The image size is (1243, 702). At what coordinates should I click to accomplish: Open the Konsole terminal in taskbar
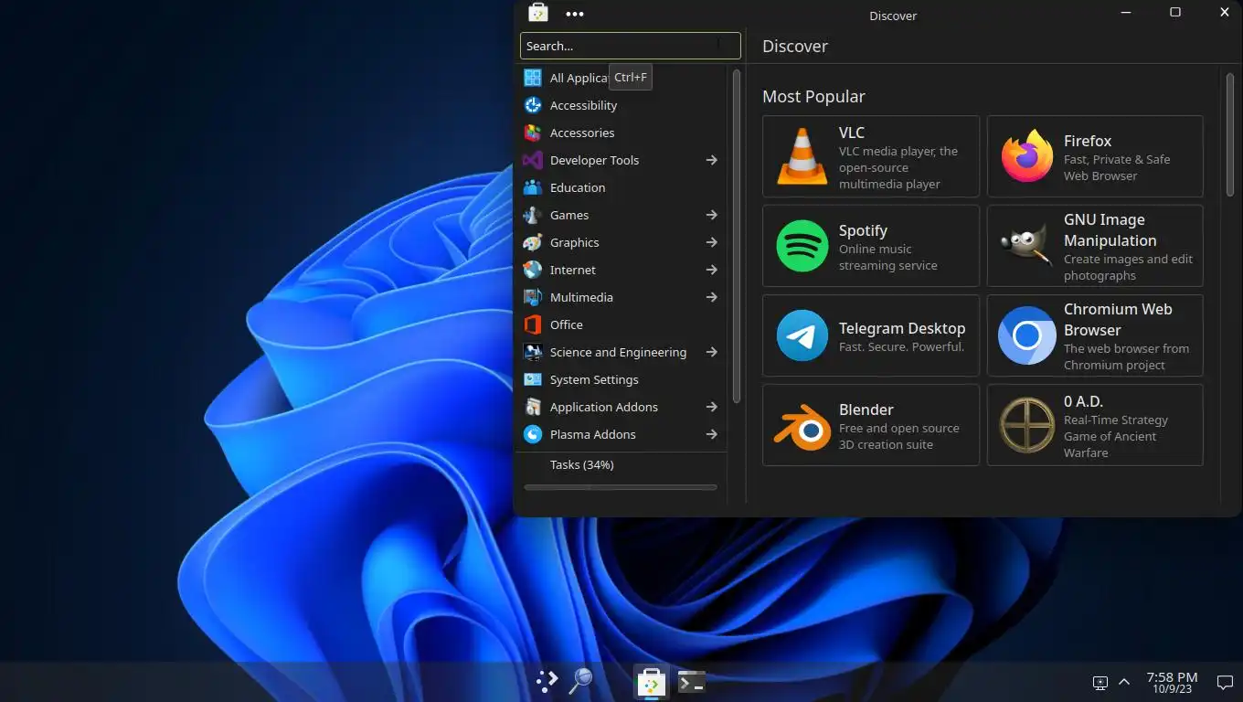point(692,682)
